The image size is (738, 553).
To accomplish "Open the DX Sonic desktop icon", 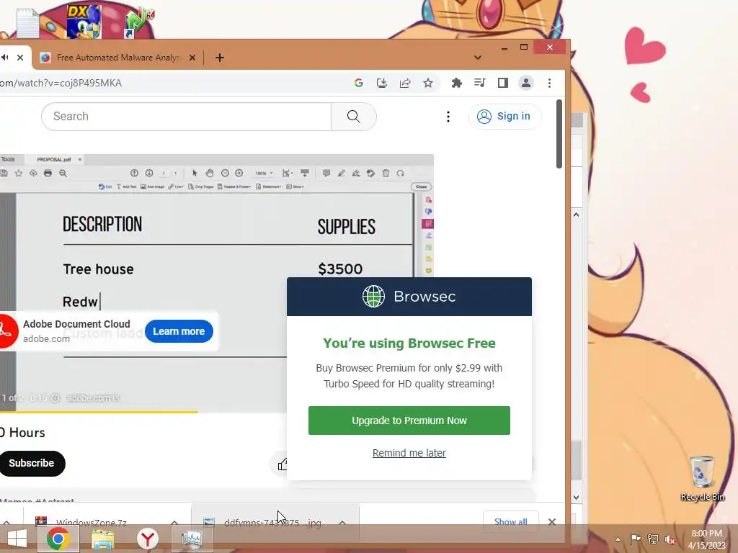I will tap(84, 22).
